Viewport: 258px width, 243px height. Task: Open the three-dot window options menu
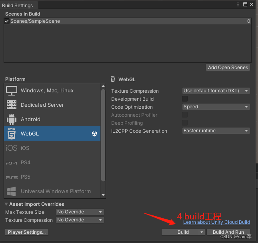click(238, 4)
